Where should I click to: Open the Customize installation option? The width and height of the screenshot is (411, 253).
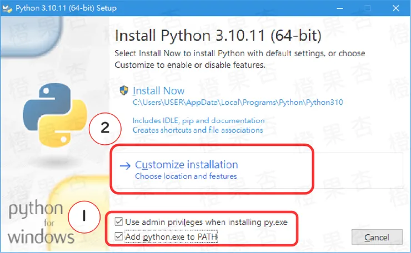pos(186,165)
